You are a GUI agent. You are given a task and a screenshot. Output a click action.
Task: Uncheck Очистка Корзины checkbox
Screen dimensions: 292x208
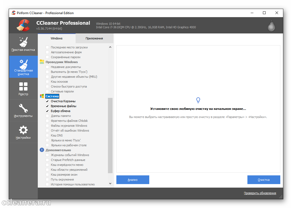(x=47, y=101)
